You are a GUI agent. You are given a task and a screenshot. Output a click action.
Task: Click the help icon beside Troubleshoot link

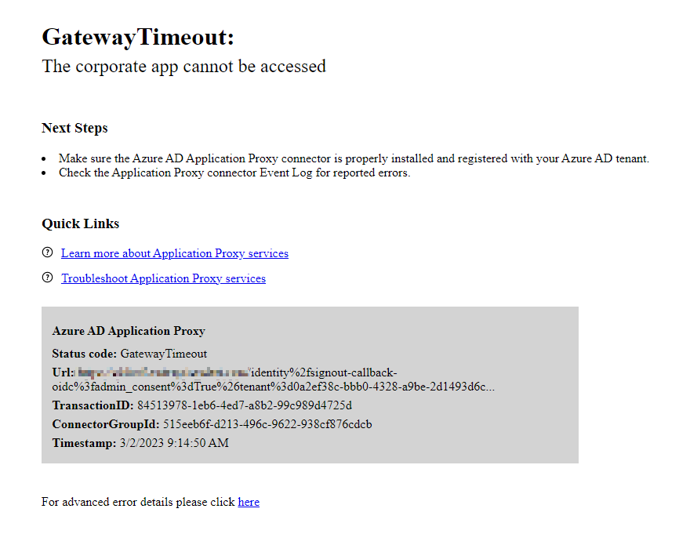(x=48, y=278)
